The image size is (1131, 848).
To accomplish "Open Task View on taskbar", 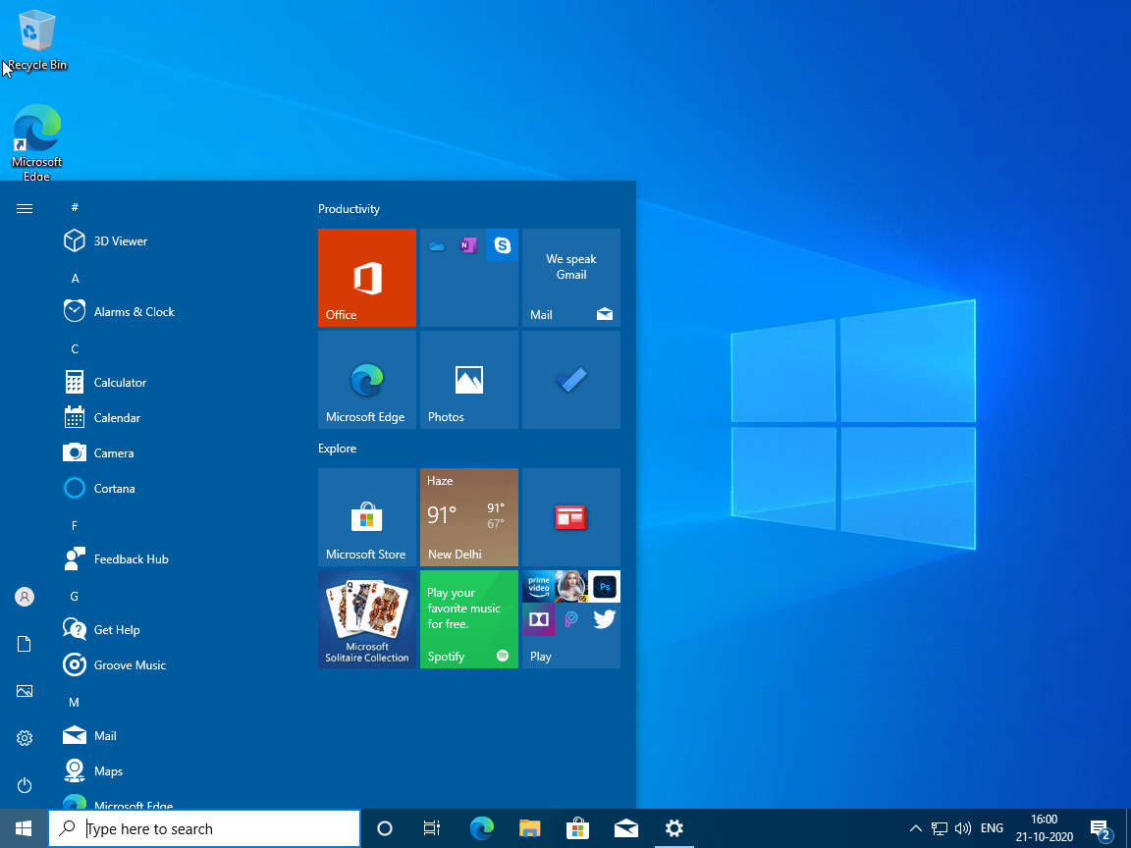I will coord(431,828).
